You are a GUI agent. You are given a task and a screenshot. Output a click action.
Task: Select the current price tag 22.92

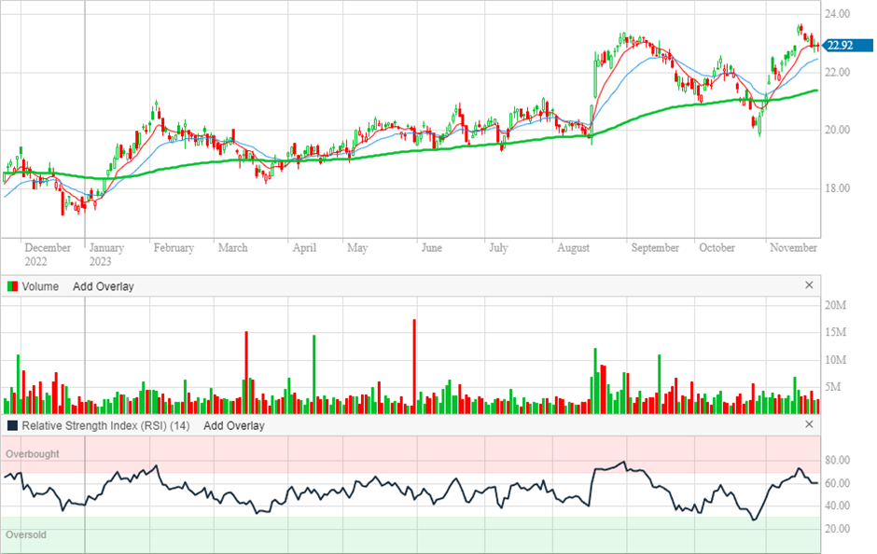pyautogui.click(x=847, y=46)
